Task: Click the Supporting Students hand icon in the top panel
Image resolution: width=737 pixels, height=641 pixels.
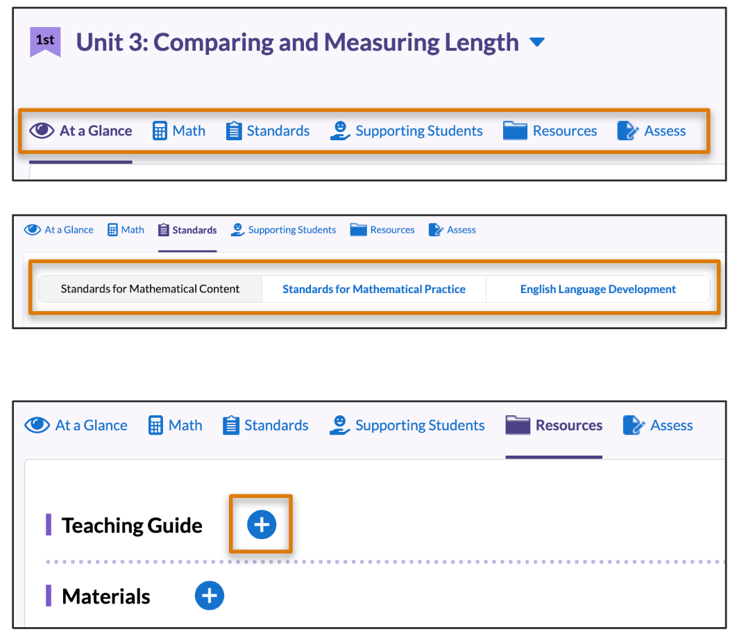Action: tap(340, 131)
